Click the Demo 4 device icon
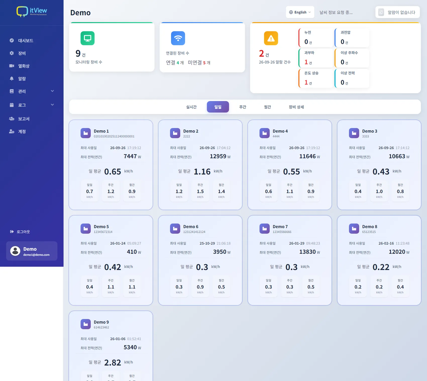This screenshot has height=381, width=427. click(264, 133)
